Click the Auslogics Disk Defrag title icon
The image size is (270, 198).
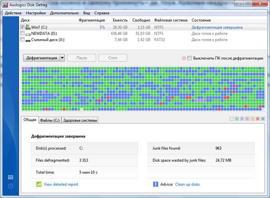pyautogui.click(x=5, y=4)
